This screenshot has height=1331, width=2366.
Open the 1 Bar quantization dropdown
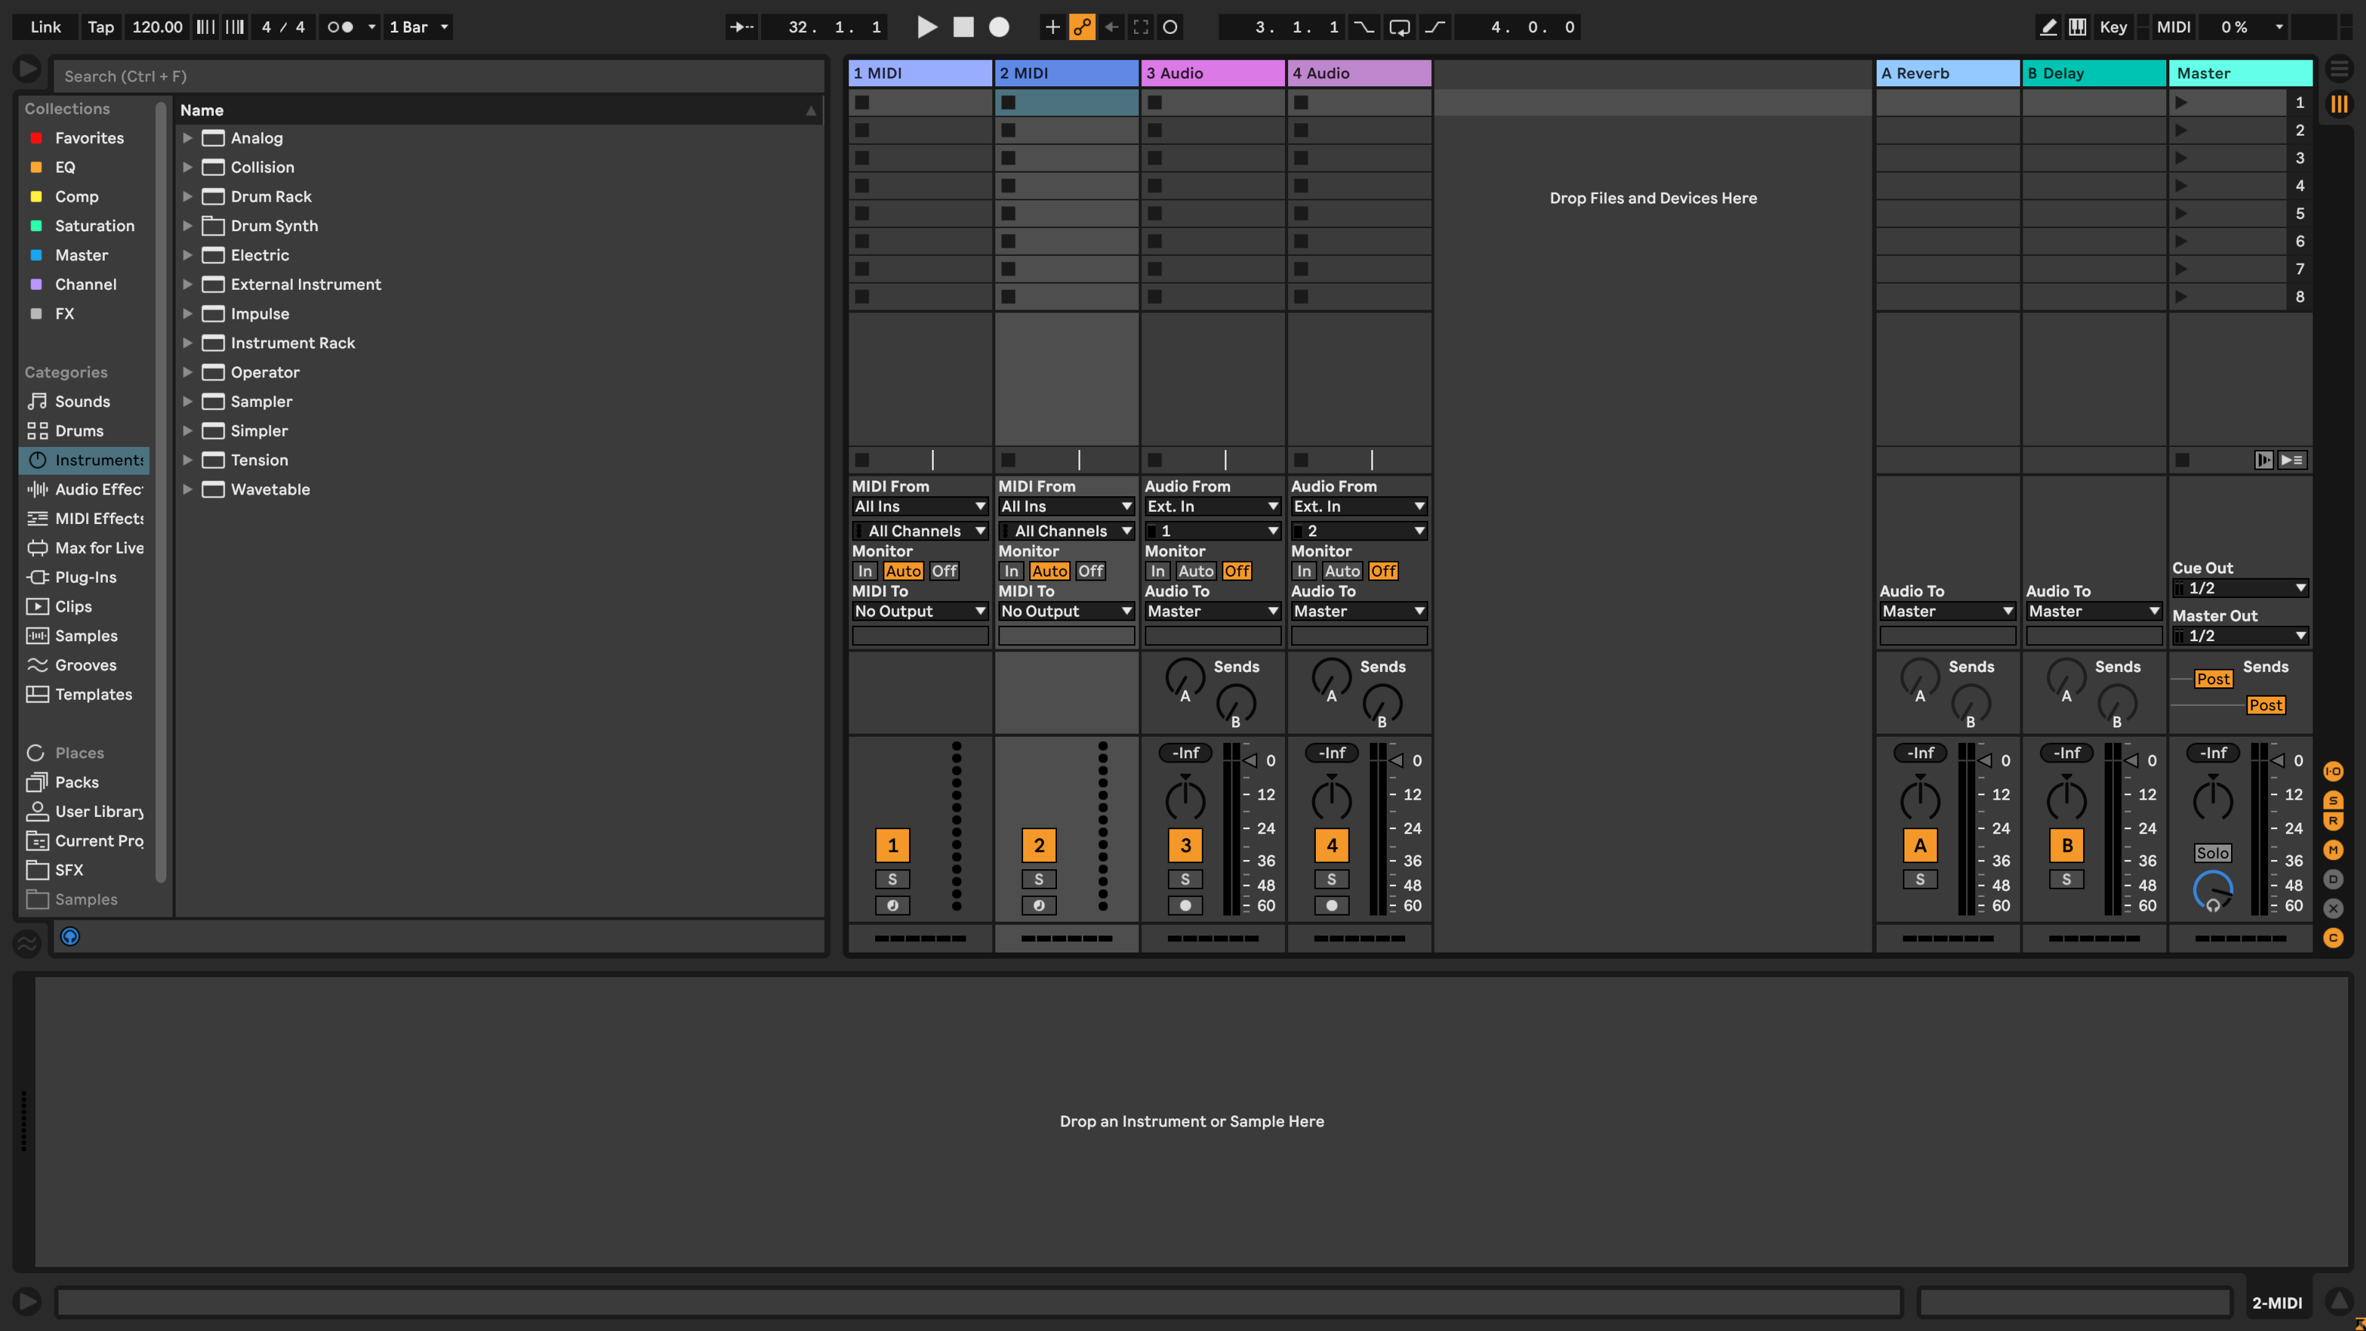419,27
